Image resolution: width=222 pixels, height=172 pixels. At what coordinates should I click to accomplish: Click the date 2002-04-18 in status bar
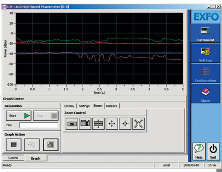191,165
